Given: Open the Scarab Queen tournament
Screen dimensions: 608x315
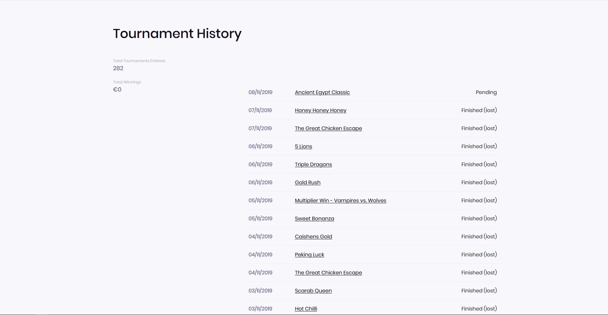Looking at the screenshot, I should click(313, 291).
